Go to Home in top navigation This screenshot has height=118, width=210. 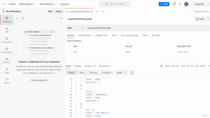12,4
